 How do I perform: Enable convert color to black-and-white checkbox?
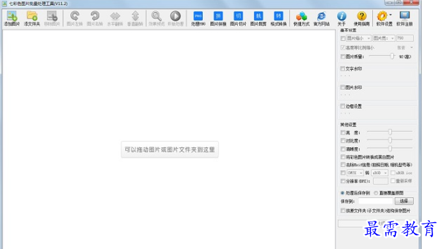(x=343, y=157)
